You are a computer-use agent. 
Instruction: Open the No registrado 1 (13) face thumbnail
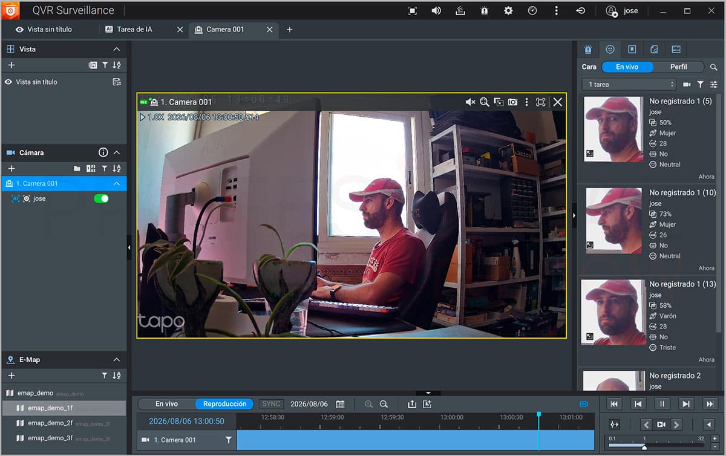pyautogui.click(x=613, y=312)
